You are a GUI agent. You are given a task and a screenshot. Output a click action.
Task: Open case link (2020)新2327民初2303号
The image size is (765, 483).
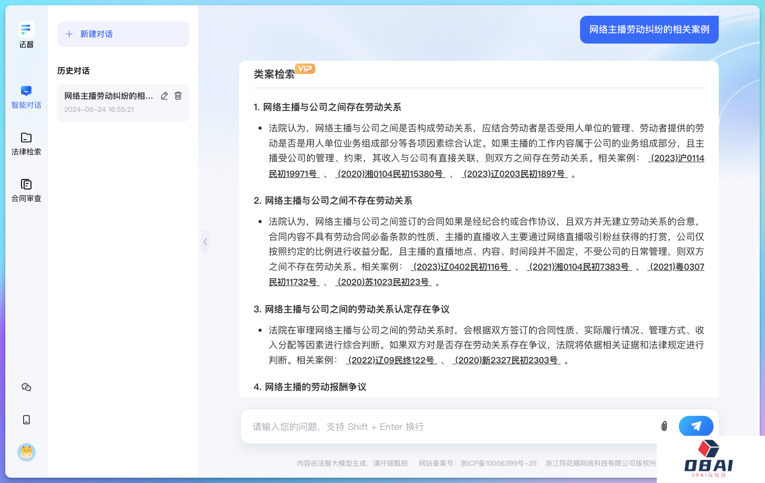pyautogui.click(x=506, y=360)
